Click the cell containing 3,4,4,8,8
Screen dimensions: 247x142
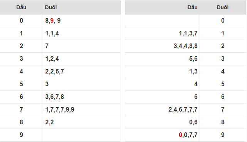point(162,46)
